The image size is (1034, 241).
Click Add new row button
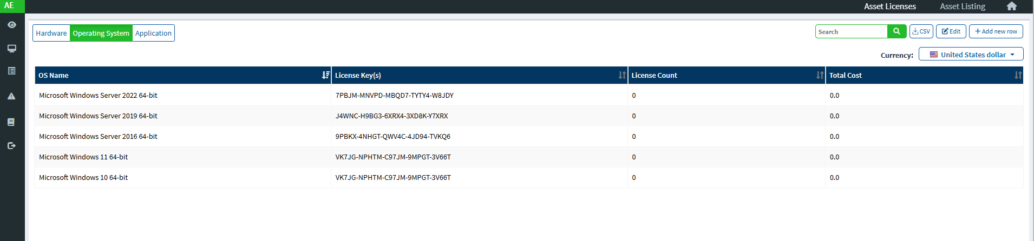click(x=996, y=31)
